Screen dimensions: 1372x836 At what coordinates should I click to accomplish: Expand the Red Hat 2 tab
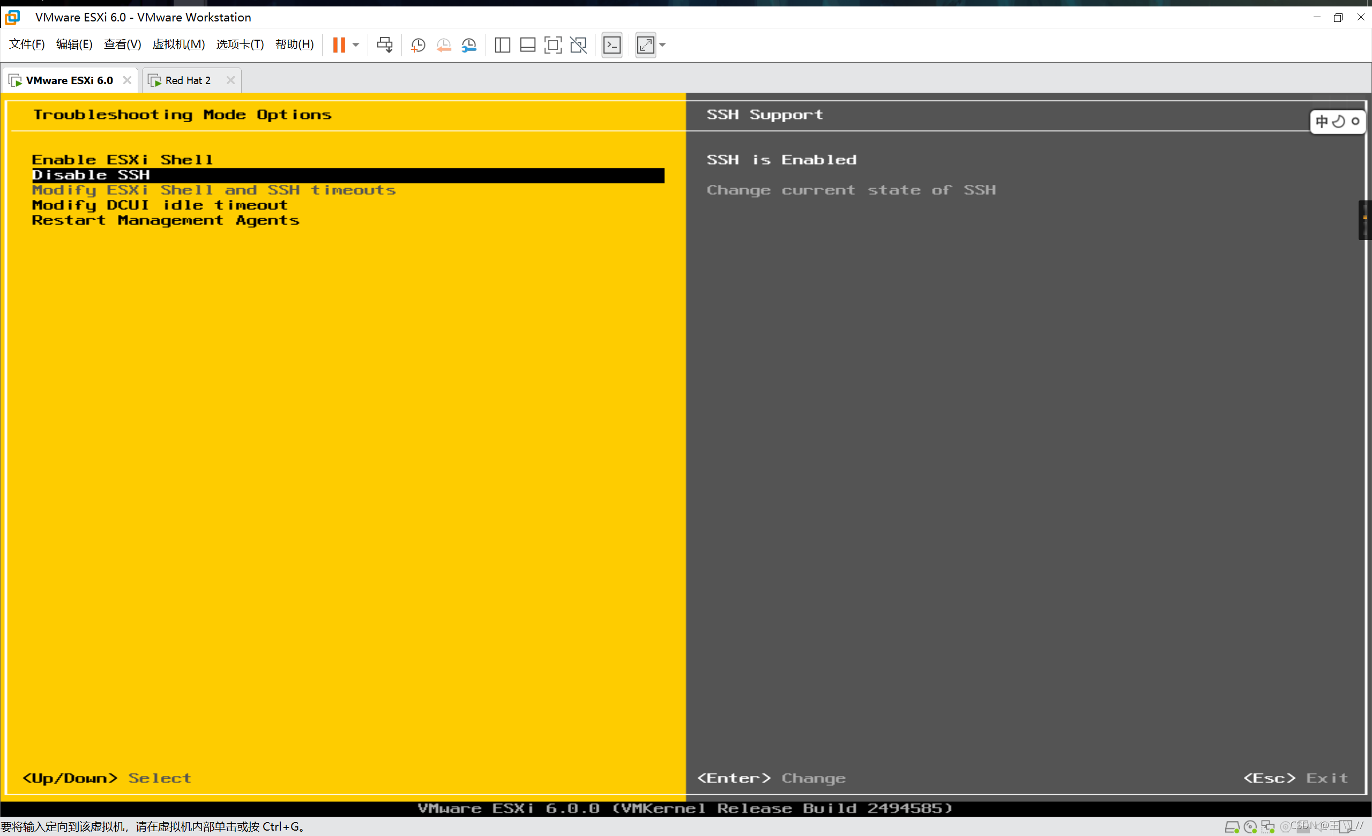click(x=187, y=79)
